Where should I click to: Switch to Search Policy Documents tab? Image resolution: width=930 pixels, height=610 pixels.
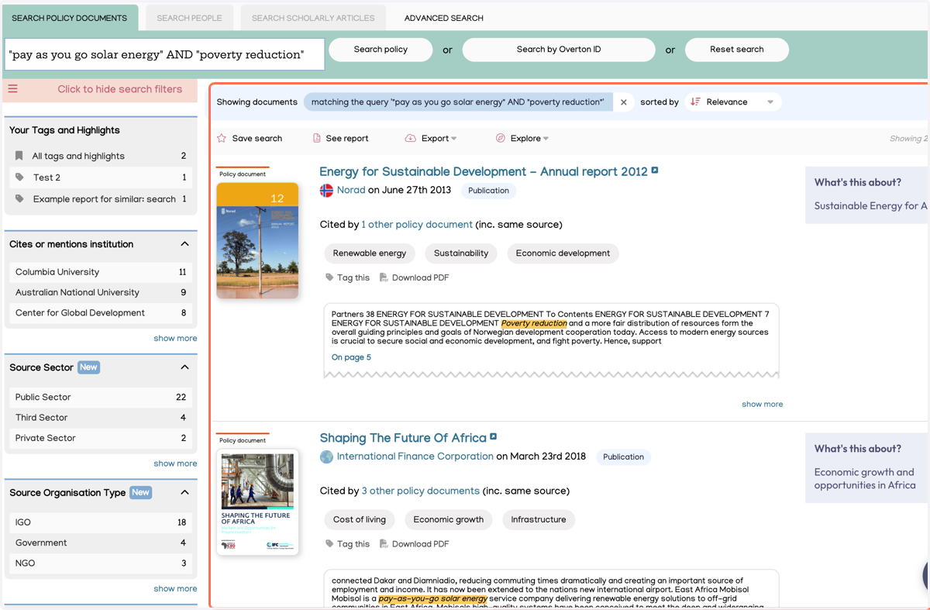click(x=70, y=18)
